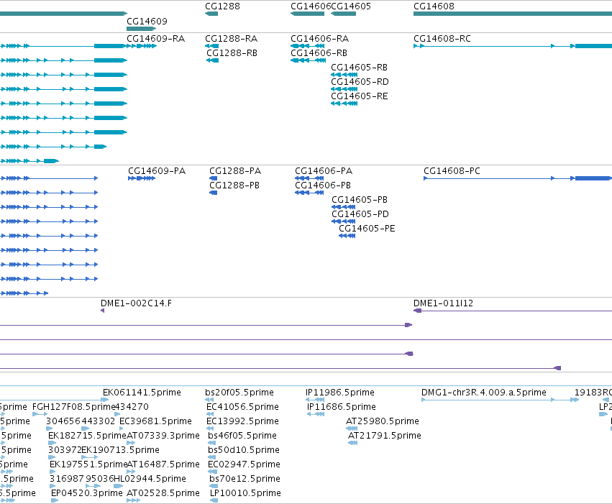
Task: Open the bs46f05.5prime EST label
Action: [x=242, y=436]
